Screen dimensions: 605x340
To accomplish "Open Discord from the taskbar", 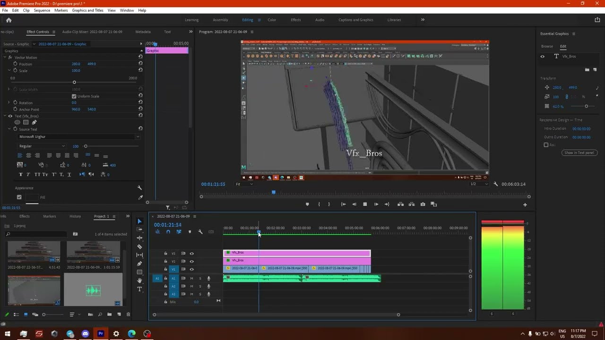I will [x=85, y=333].
